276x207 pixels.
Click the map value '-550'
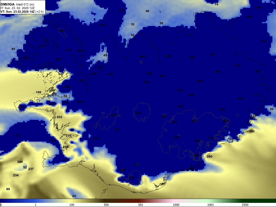(x=192, y=57)
